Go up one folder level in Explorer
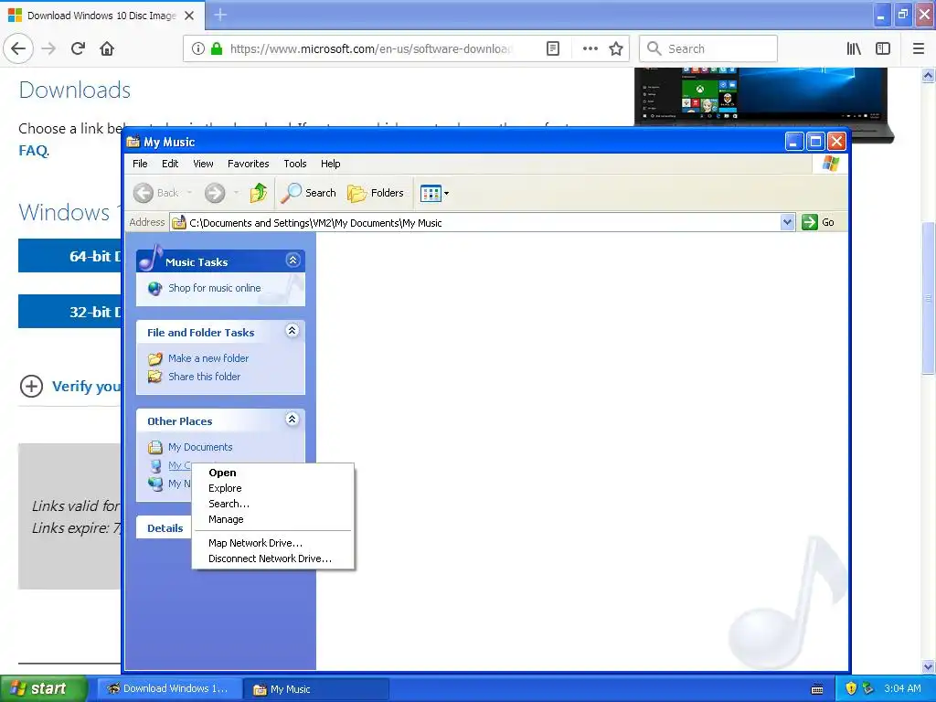This screenshot has width=936, height=702. point(259,193)
